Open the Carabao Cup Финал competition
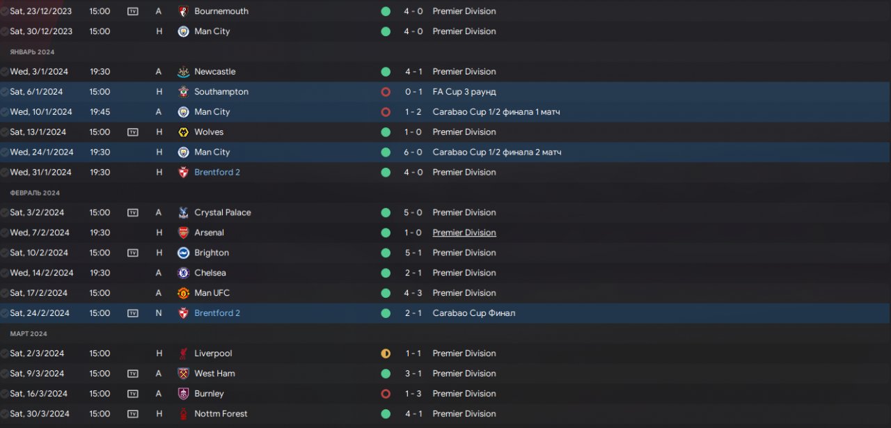This screenshot has height=428, width=891. [473, 313]
